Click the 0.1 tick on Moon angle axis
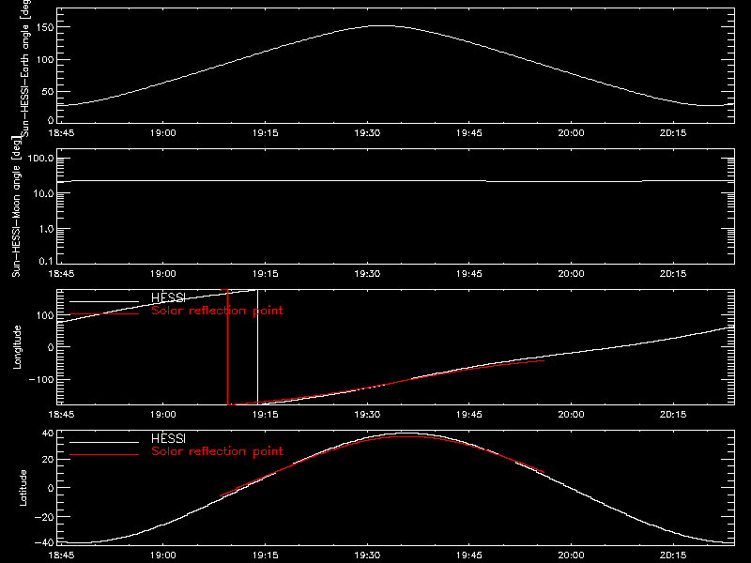751x563 pixels. pos(46,261)
